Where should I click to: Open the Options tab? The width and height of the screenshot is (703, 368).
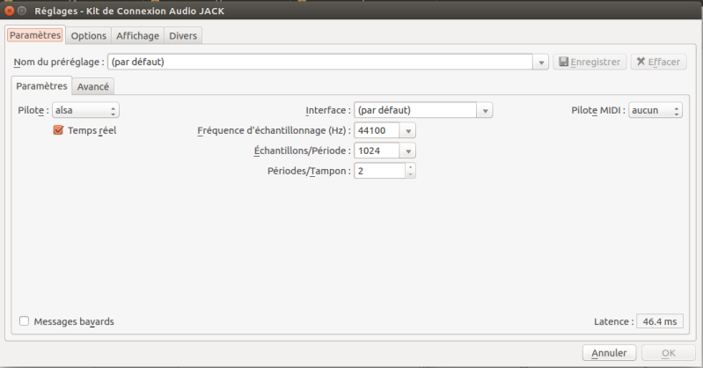[x=88, y=36]
